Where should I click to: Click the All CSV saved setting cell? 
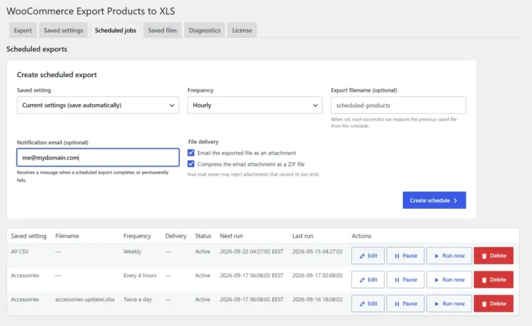click(x=19, y=251)
